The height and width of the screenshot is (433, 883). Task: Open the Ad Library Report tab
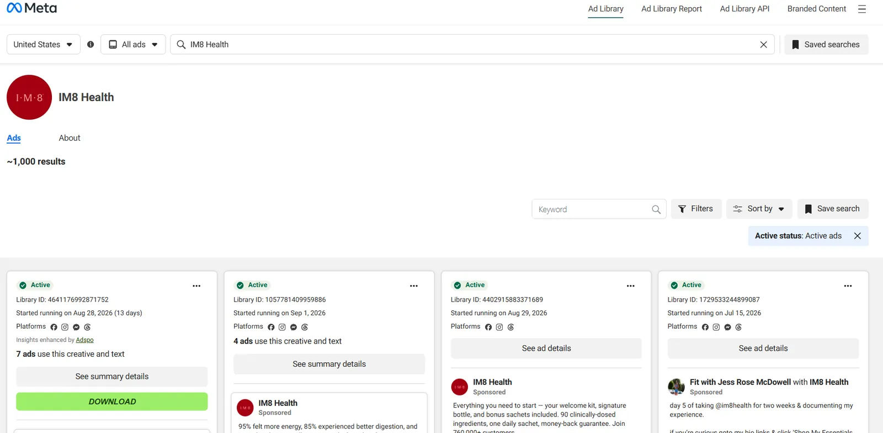pos(672,9)
